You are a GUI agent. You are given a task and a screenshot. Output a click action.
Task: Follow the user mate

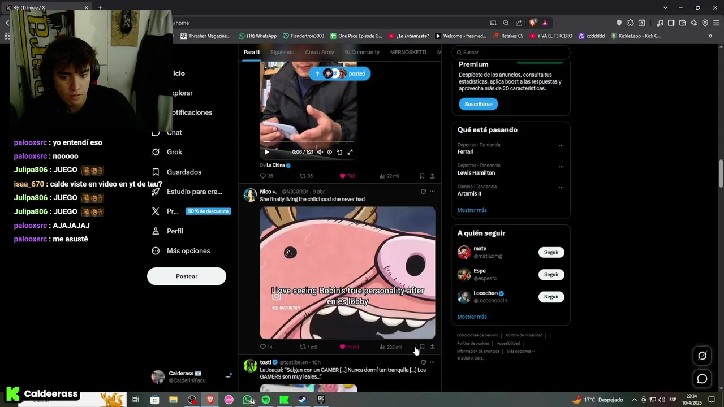(551, 252)
